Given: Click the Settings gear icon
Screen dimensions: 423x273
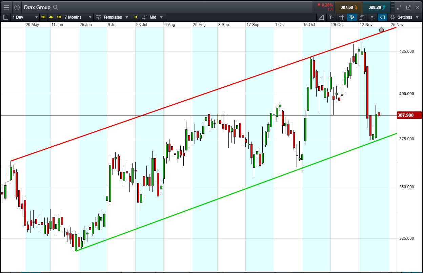Looking at the screenshot, I should click(392, 17).
